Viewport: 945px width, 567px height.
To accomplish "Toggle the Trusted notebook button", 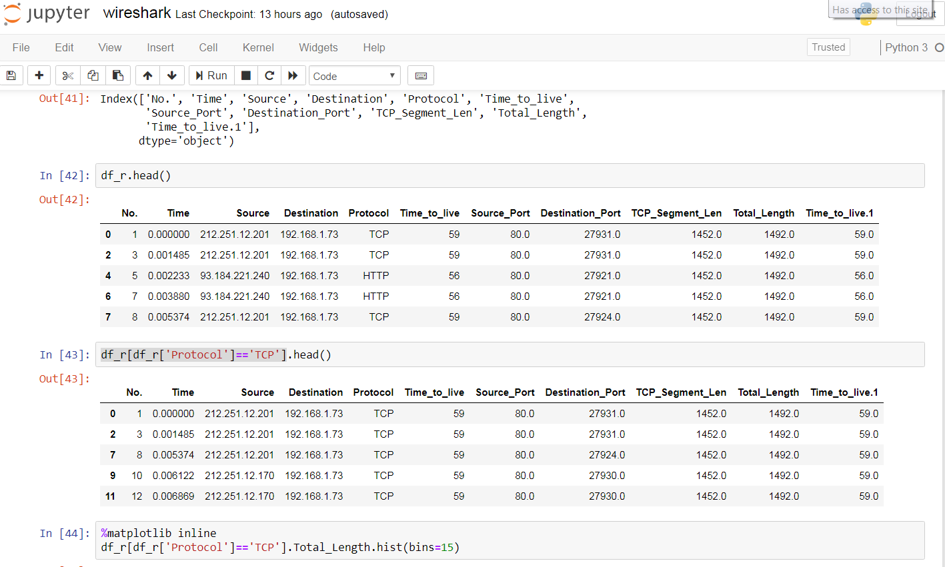I will pos(828,47).
